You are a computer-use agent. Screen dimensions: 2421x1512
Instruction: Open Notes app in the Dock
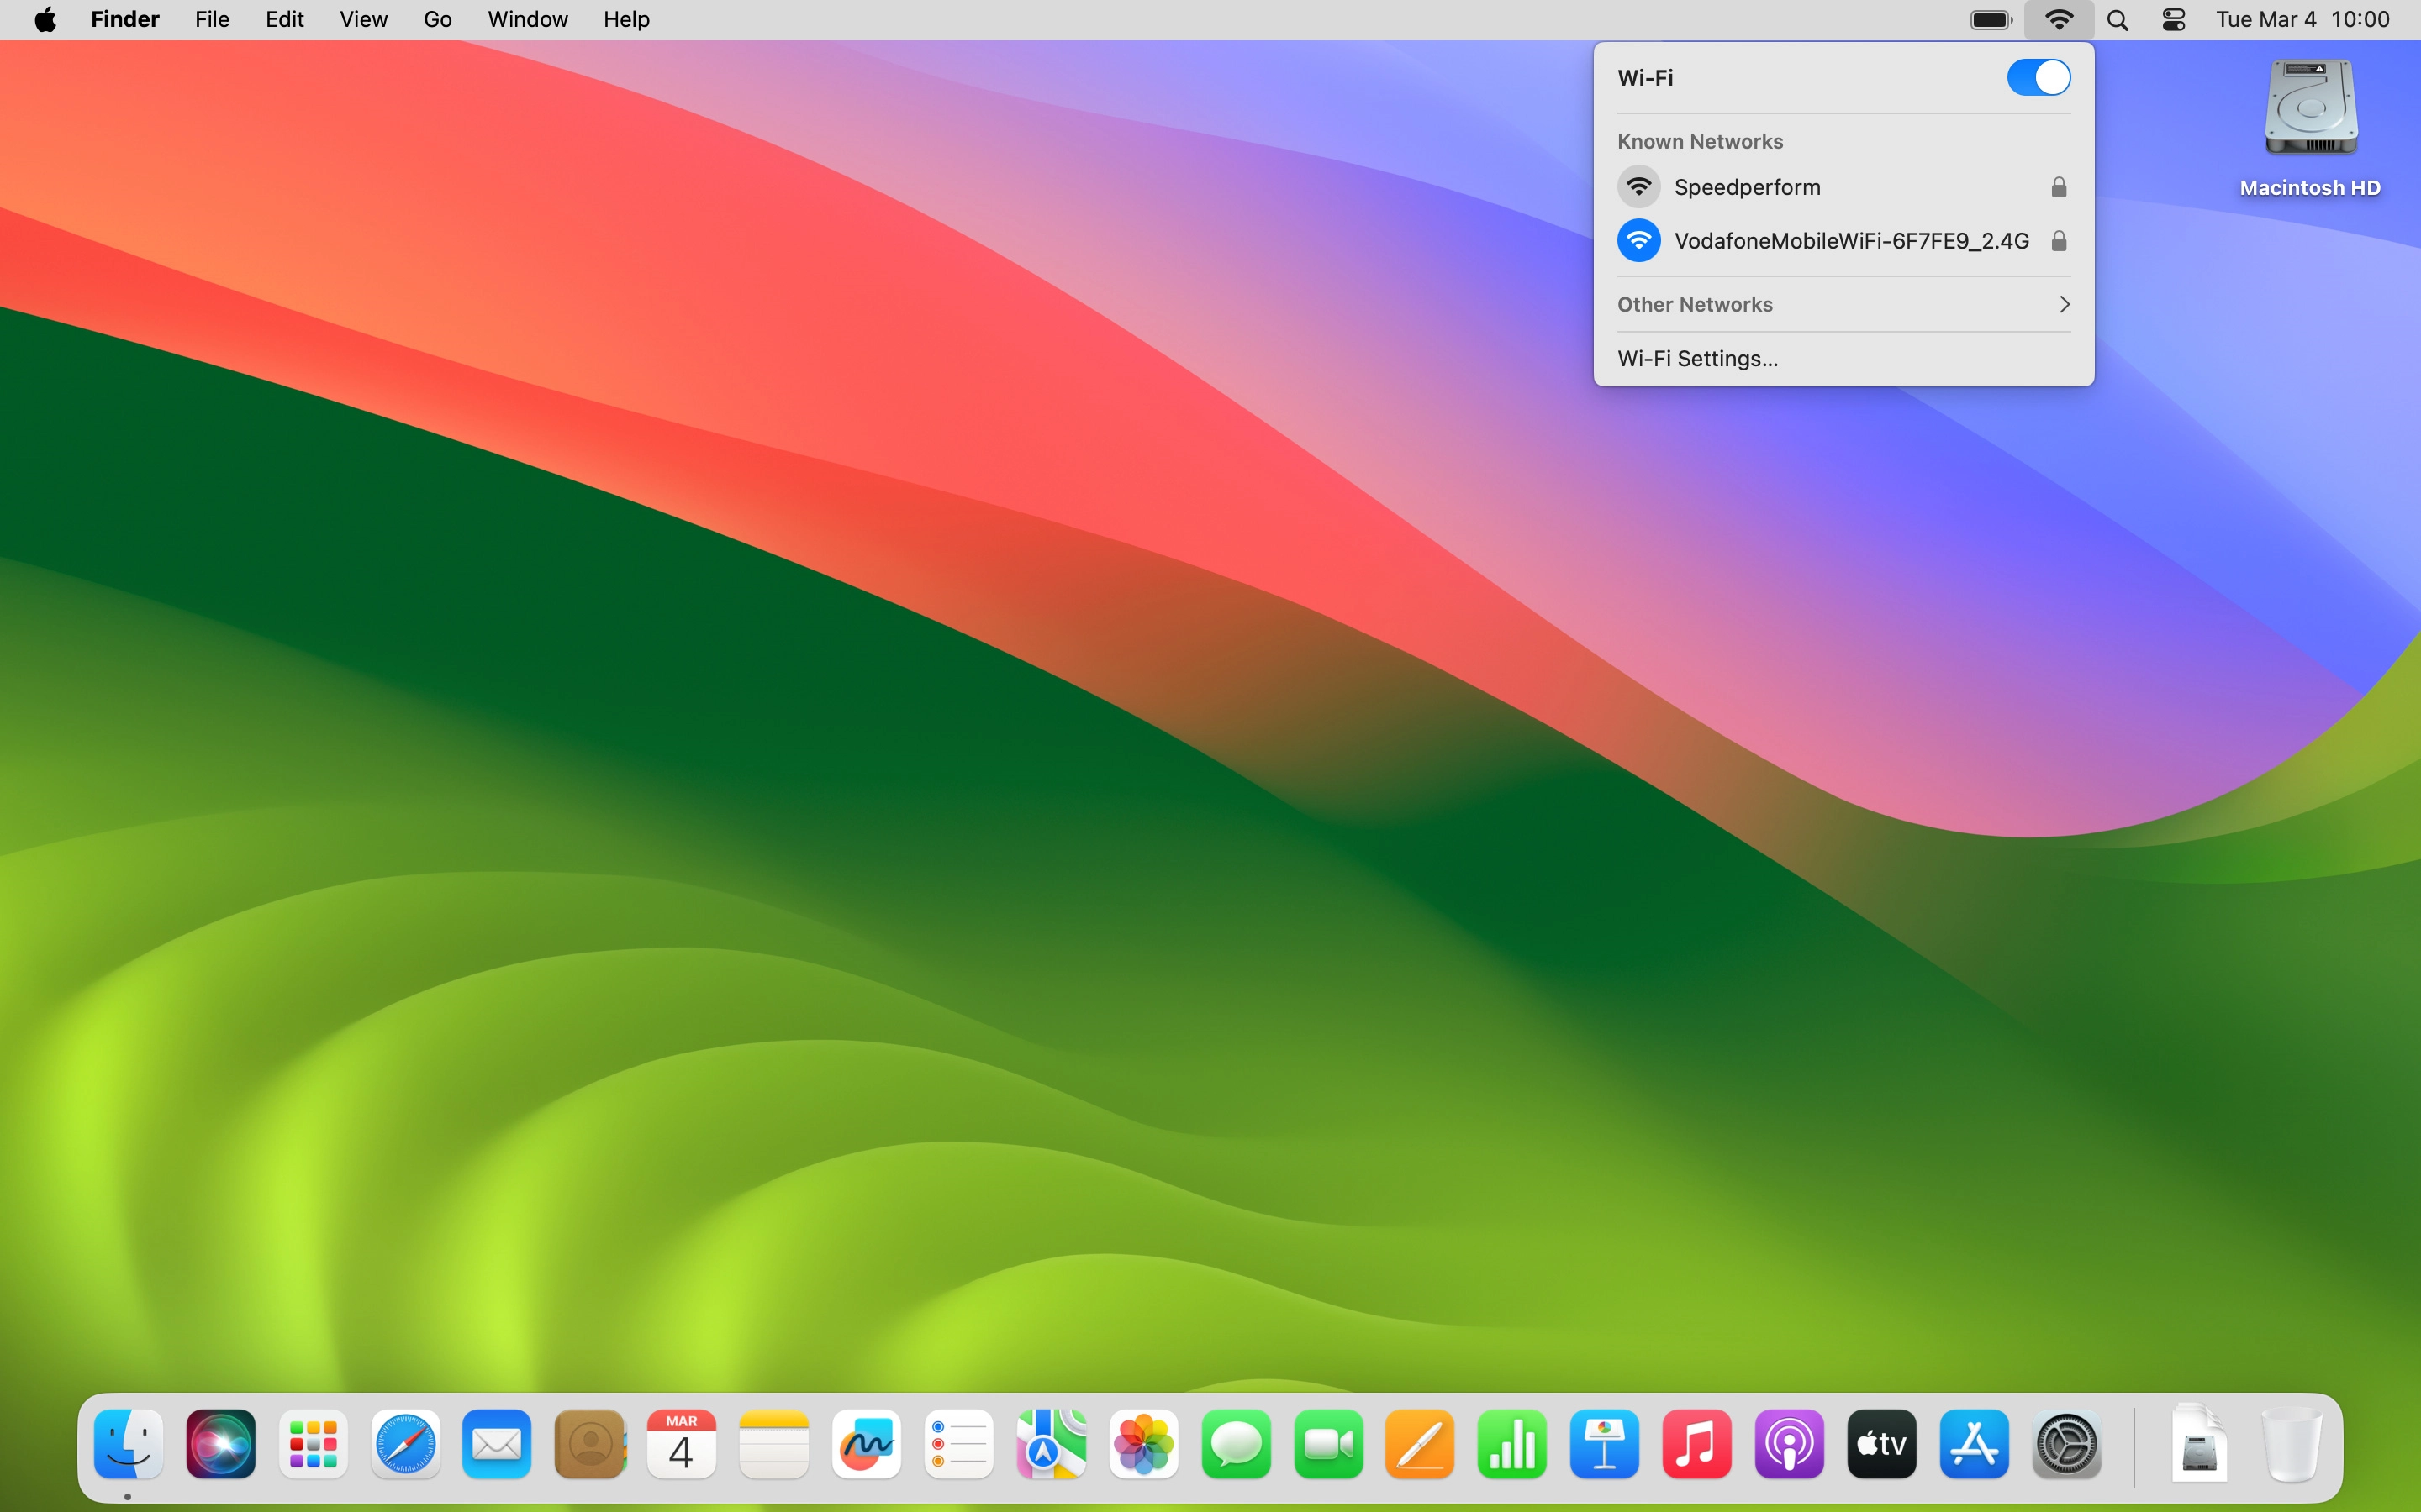[x=774, y=1444]
